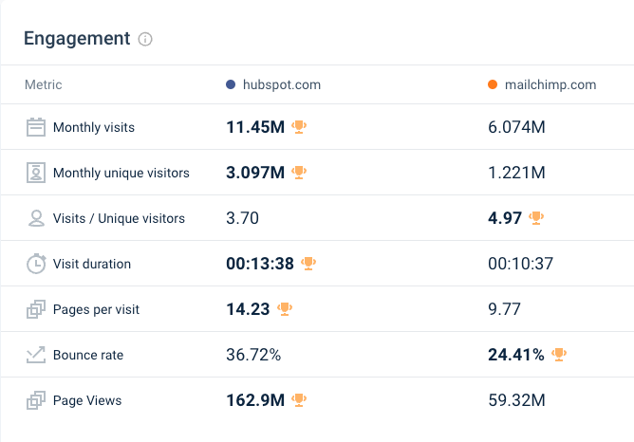Click the Page Views label

click(87, 401)
